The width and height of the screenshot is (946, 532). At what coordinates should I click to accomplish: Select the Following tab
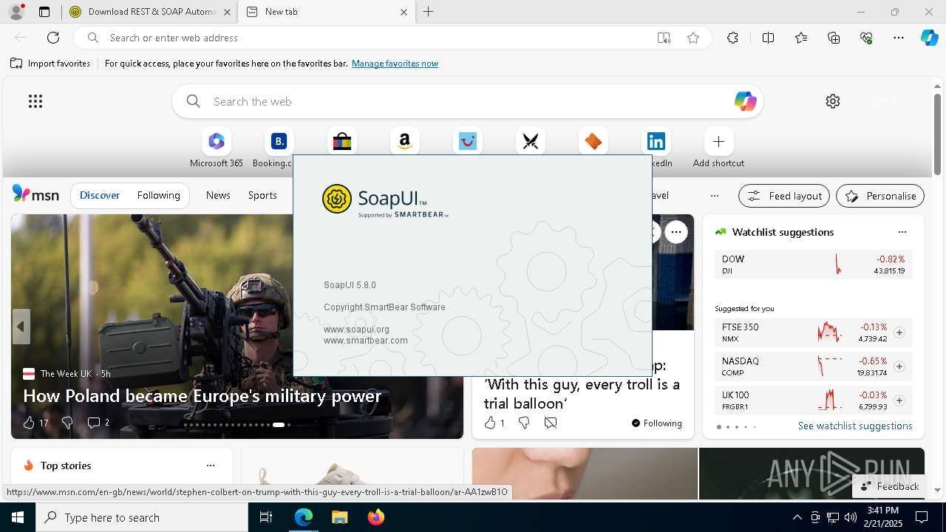pos(158,195)
